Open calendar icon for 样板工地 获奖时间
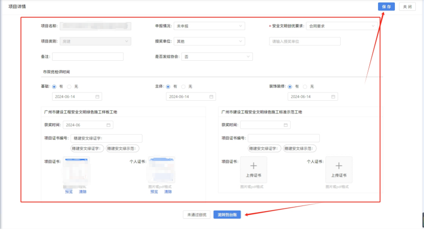 (x=108, y=125)
